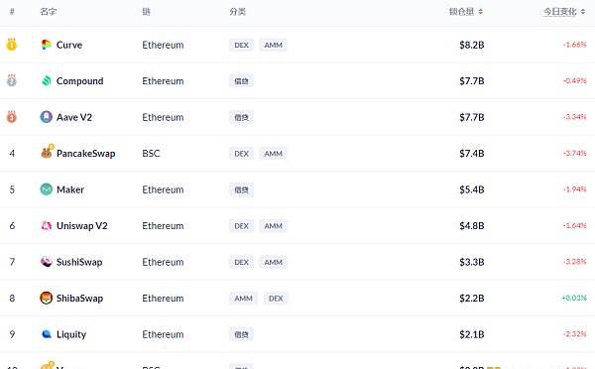Image resolution: width=595 pixels, height=369 pixels.
Task: Open the Liquity blue logo icon
Action: (x=47, y=334)
